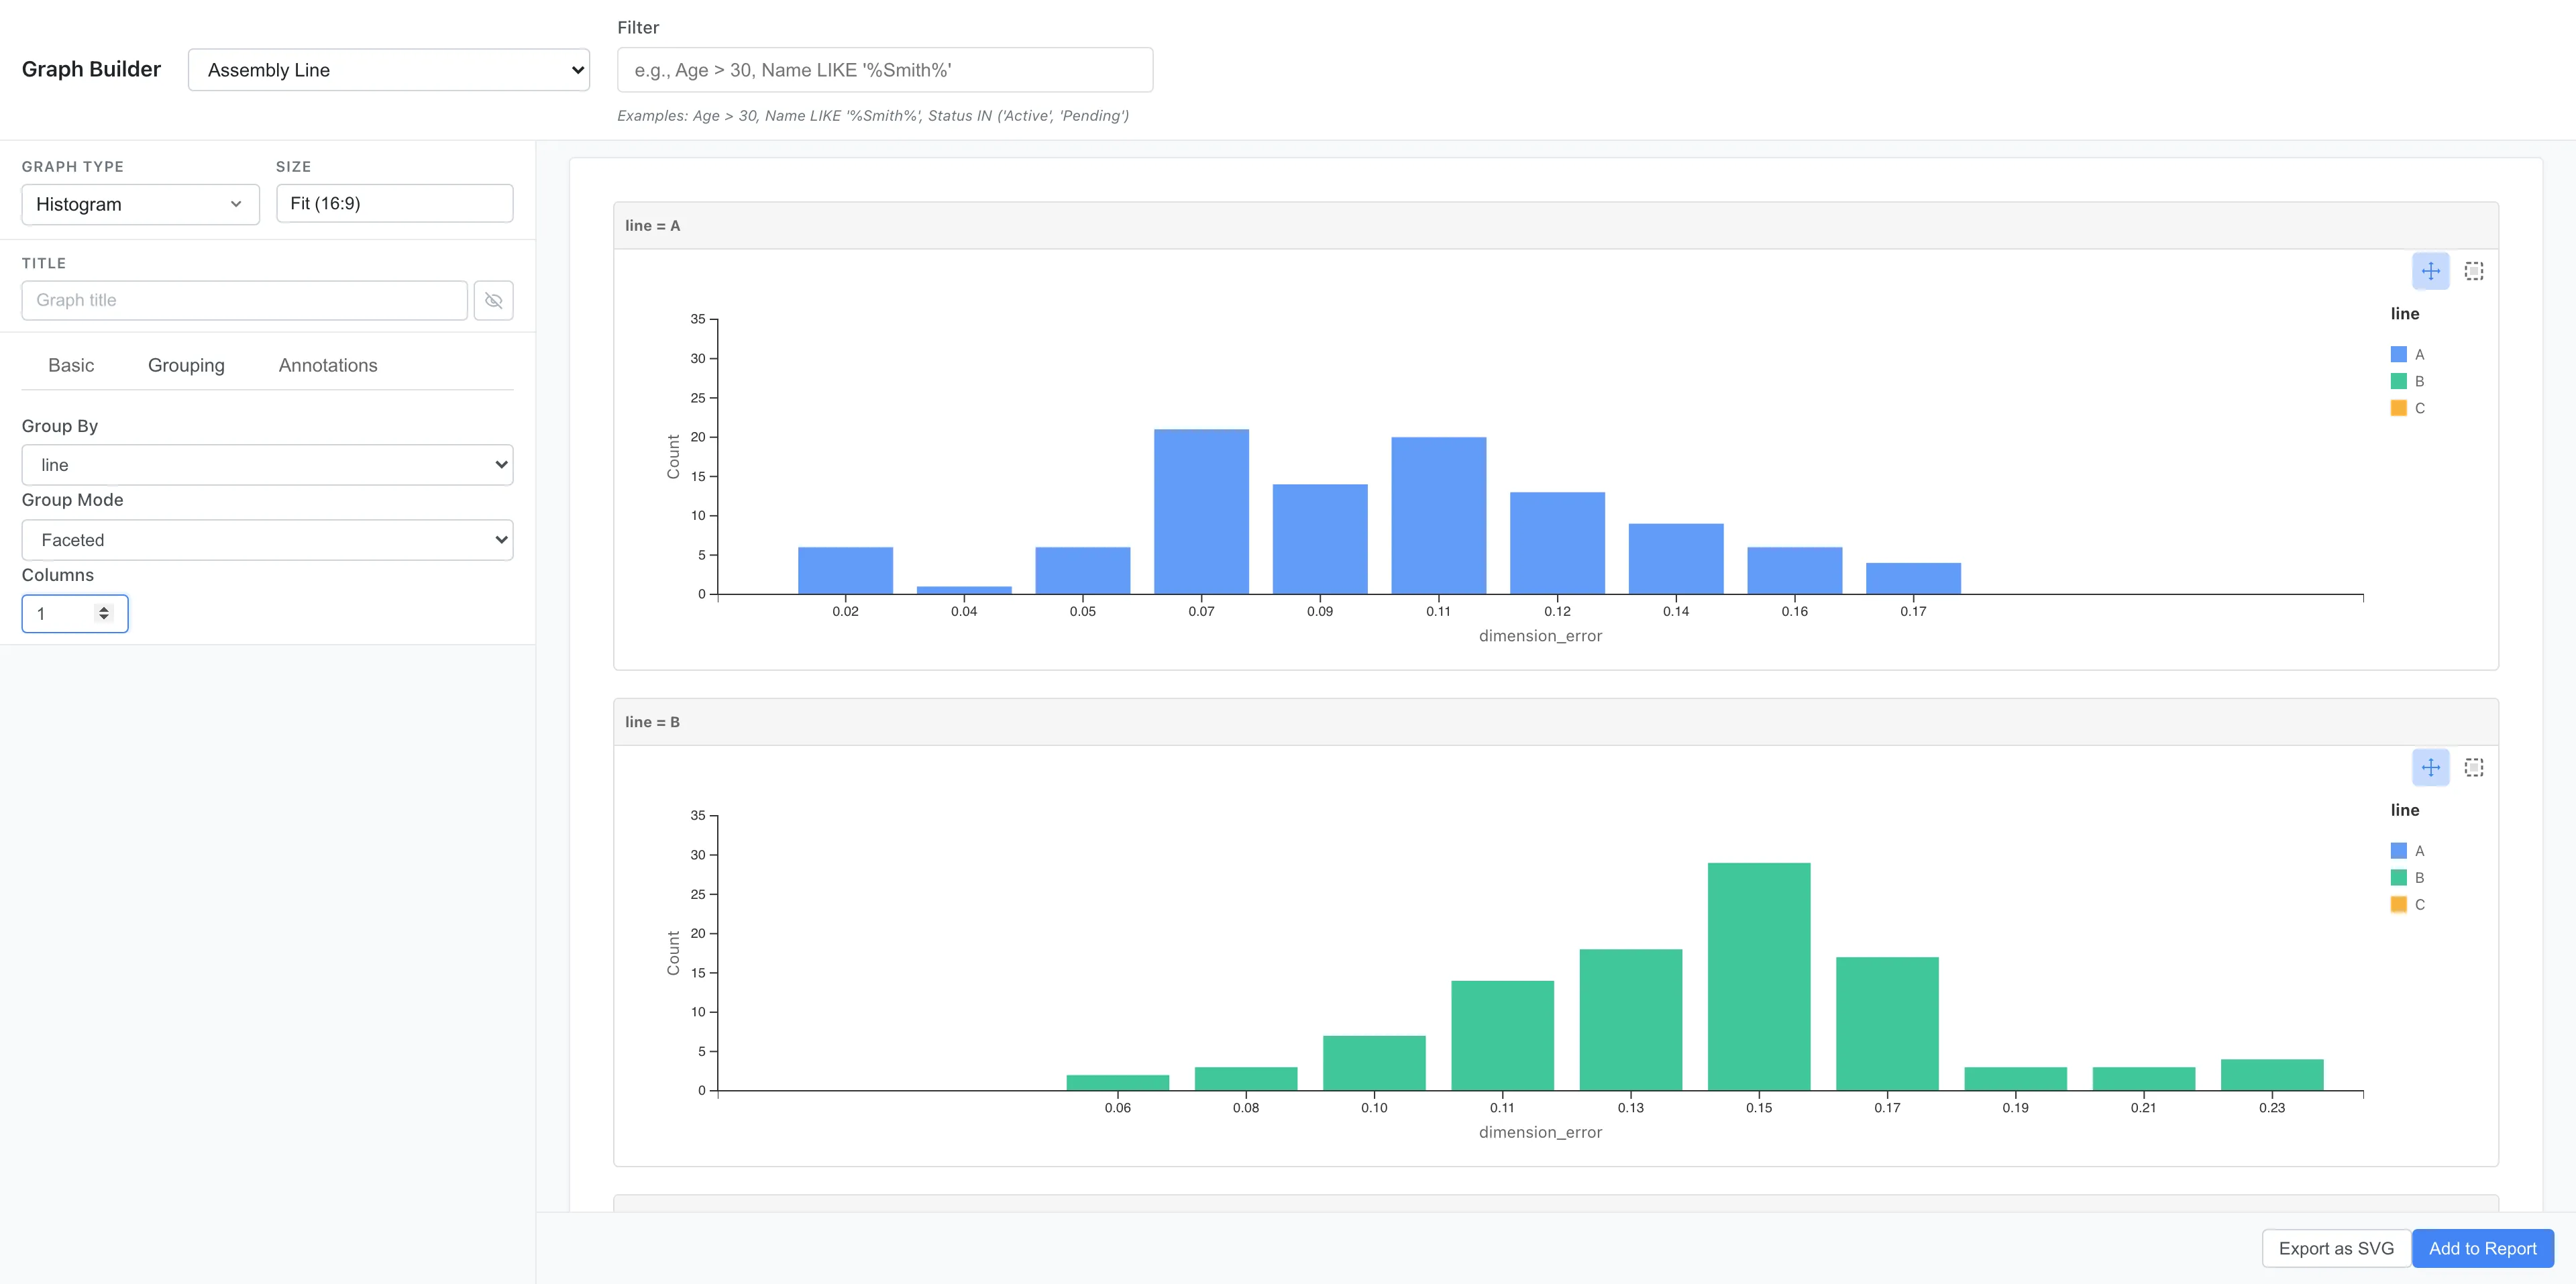This screenshot has width=2576, height=1284.
Task: Open the Assembly Line dataset dropdown
Action: pyautogui.click(x=389, y=70)
